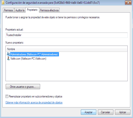Screen dimensions: 133x118
Task: Select the Propietario tab
Action: (32, 10)
